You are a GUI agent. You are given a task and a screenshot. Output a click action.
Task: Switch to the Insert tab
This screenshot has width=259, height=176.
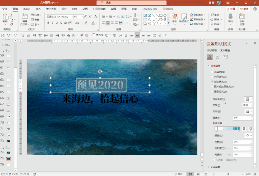38,9
